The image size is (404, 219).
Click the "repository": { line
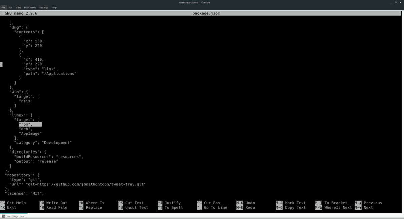point(22,175)
